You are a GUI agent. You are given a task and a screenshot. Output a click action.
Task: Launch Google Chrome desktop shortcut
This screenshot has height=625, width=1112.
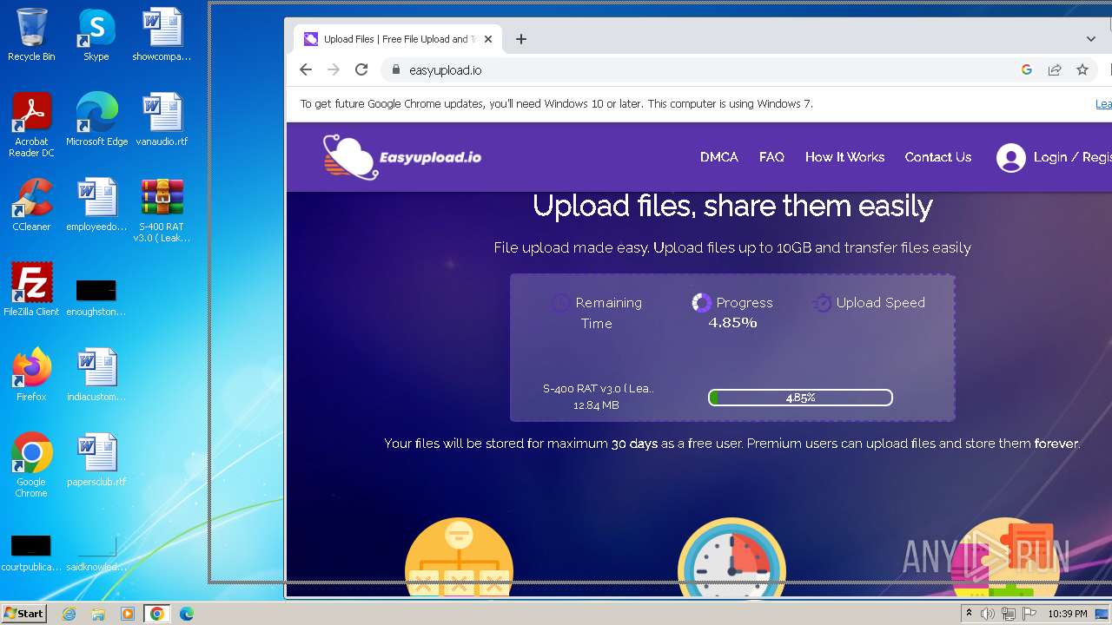coord(31,465)
